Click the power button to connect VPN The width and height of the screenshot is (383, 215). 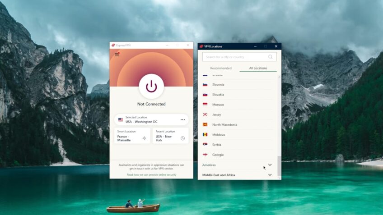tap(151, 87)
